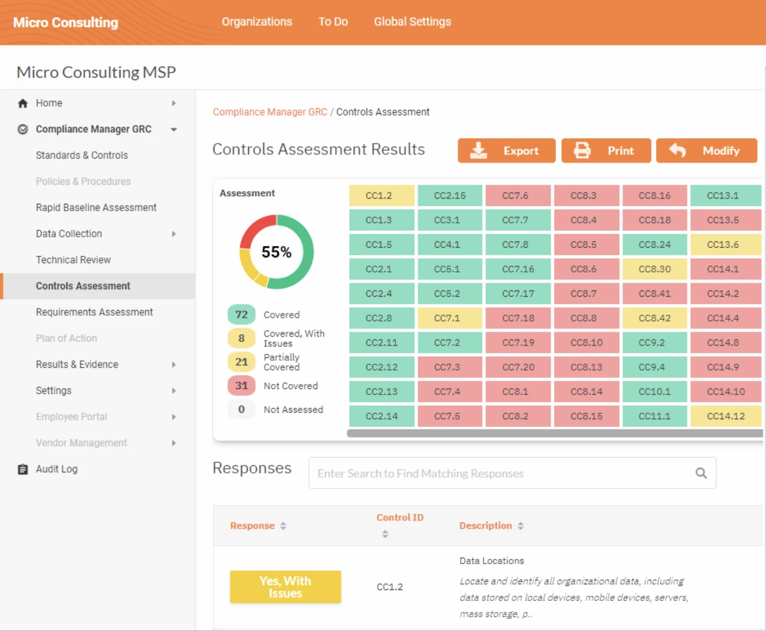Click the Home house icon in sidebar

tap(23, 103)
